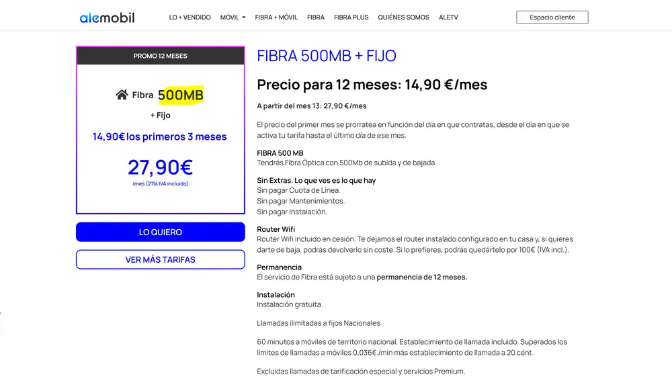Click the permanencia de 12 meses text
This screenshot has width=672, height=381.
coord(421,277)
